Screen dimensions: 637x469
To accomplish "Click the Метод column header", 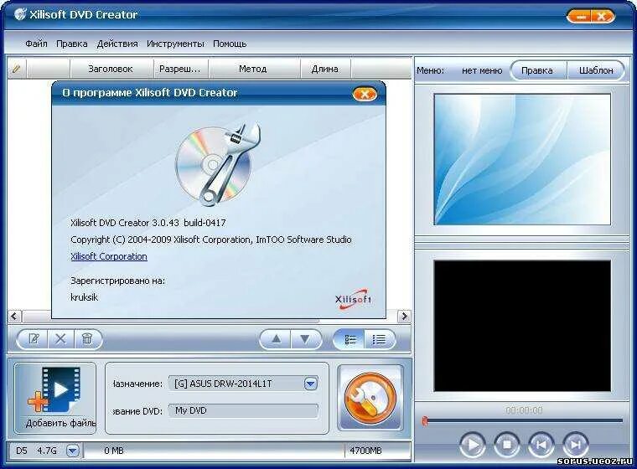I will pos(252,69).
